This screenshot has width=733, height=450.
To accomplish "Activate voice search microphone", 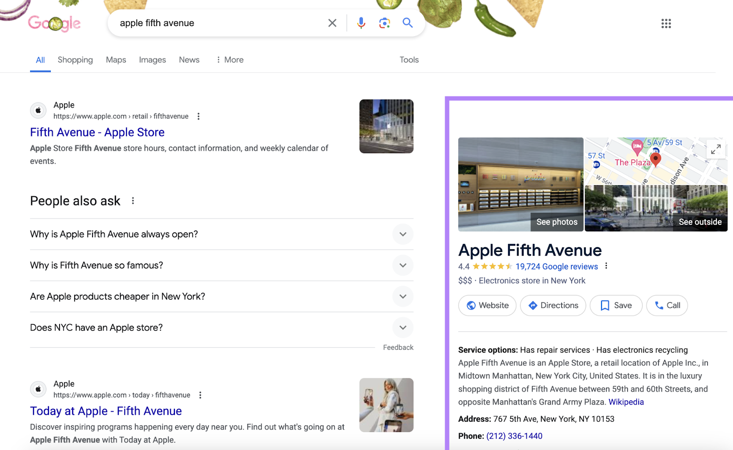I will [x=361, y=23].
